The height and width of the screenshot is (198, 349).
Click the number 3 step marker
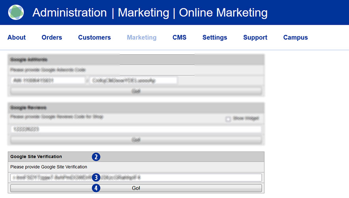pos(96,178)
